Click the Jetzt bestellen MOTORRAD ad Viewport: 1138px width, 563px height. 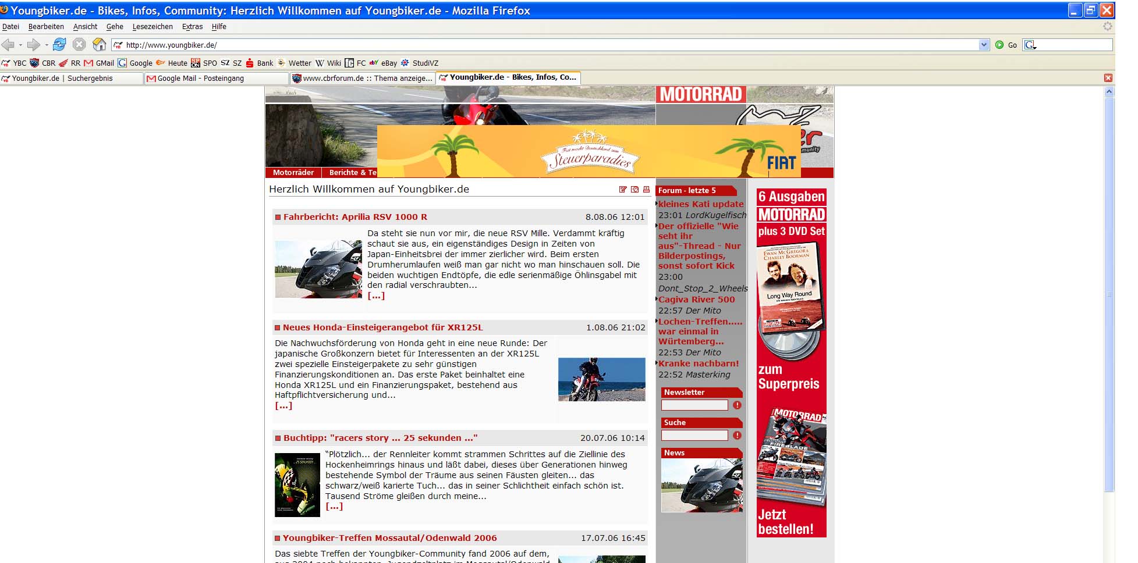[x=791, y=362]
